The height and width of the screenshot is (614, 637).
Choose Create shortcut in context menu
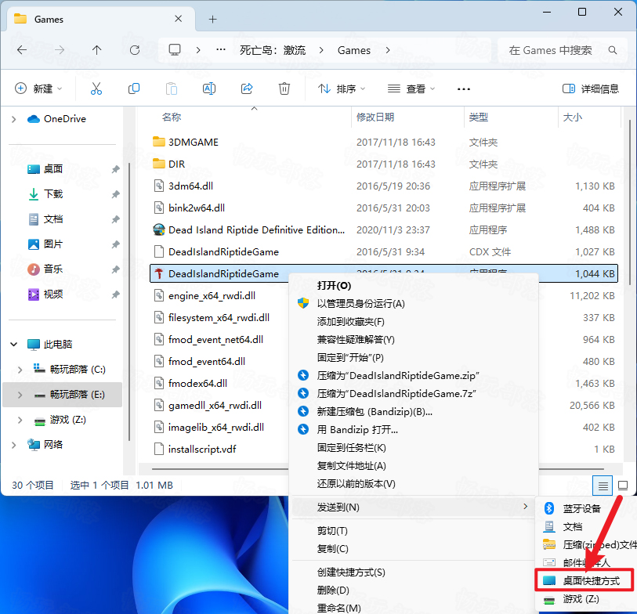(351, 572)
